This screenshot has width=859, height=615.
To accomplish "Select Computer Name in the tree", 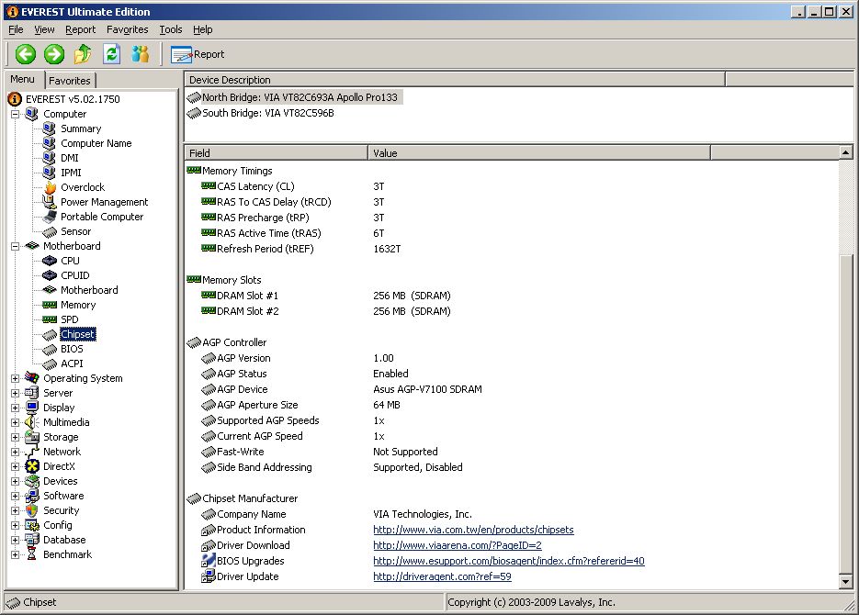I will [x=96, y=143].
